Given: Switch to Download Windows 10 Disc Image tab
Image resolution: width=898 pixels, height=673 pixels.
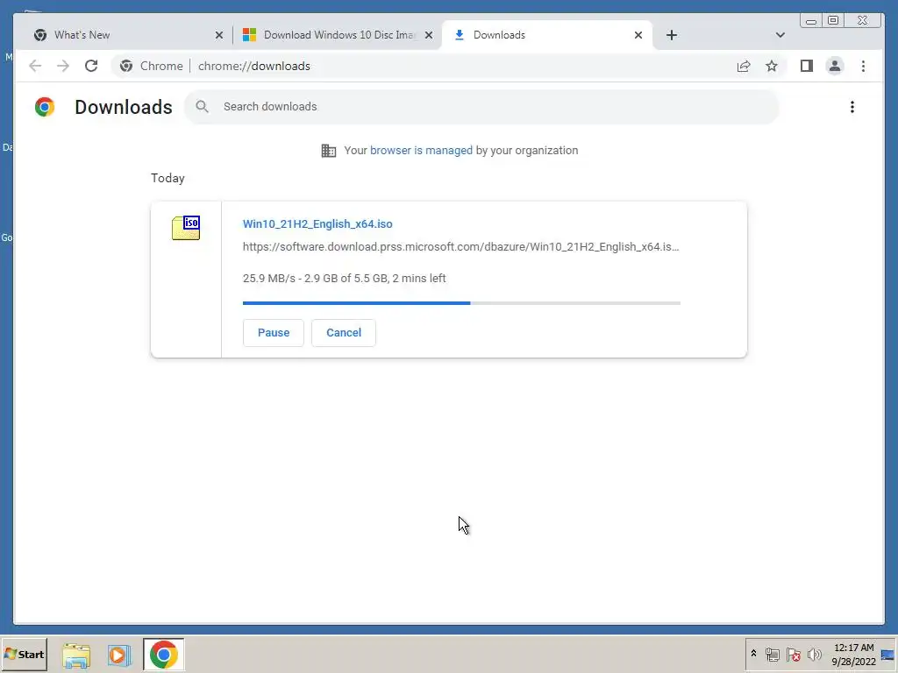Looking at the screenshot, I should click(338, 35).
